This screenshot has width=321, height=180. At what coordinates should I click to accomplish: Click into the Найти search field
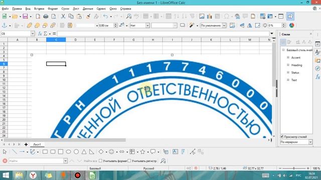tap(36, 161)
